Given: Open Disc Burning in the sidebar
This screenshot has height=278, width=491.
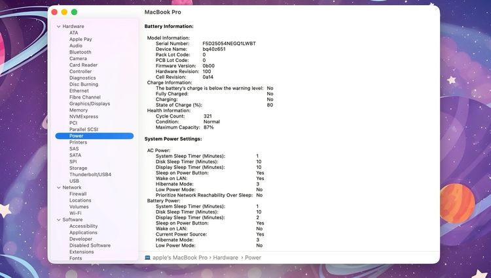Looking at the screenshot, I should (x=84, y=84).
